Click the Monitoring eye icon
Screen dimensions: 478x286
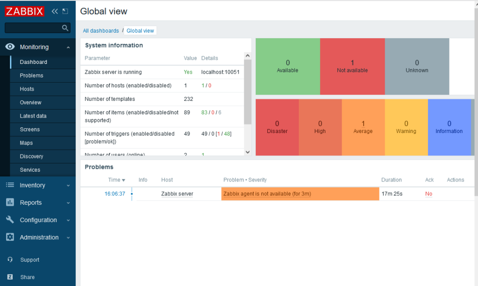click(10, 47)
